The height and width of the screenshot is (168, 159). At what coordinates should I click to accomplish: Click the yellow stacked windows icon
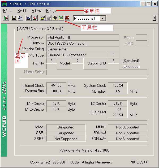(x=43, y=18)
